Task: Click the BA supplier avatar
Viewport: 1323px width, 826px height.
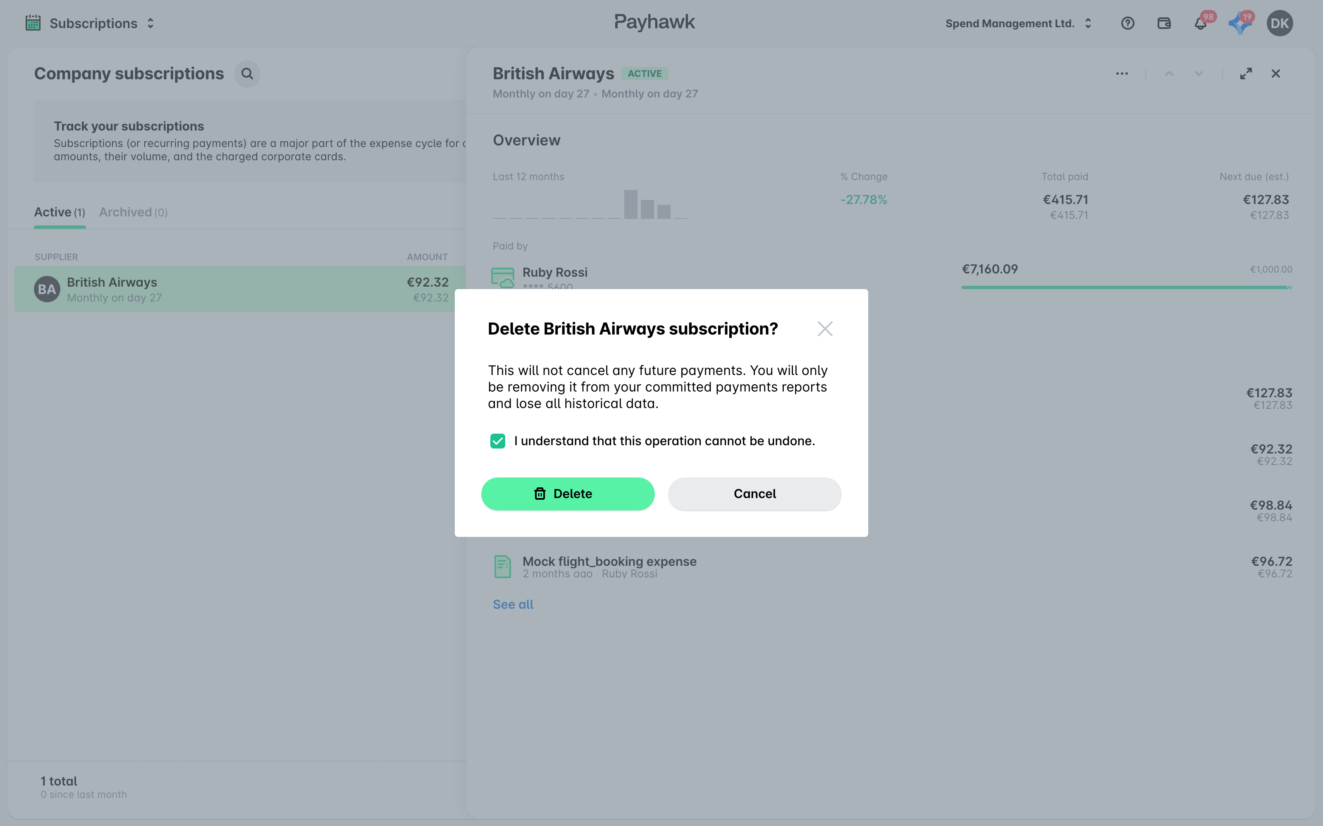Action: pos(47,289)
